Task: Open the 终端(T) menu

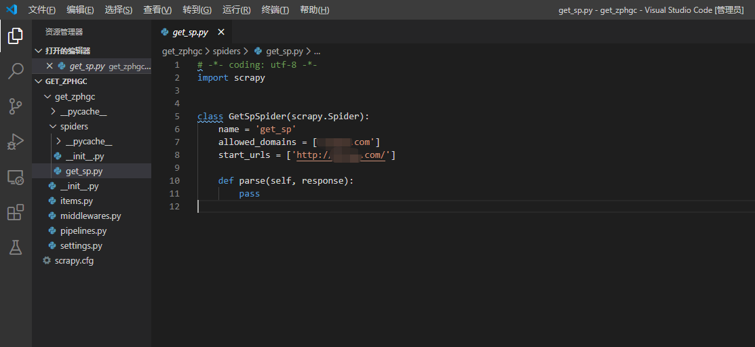Action: [x=275, y=10]
